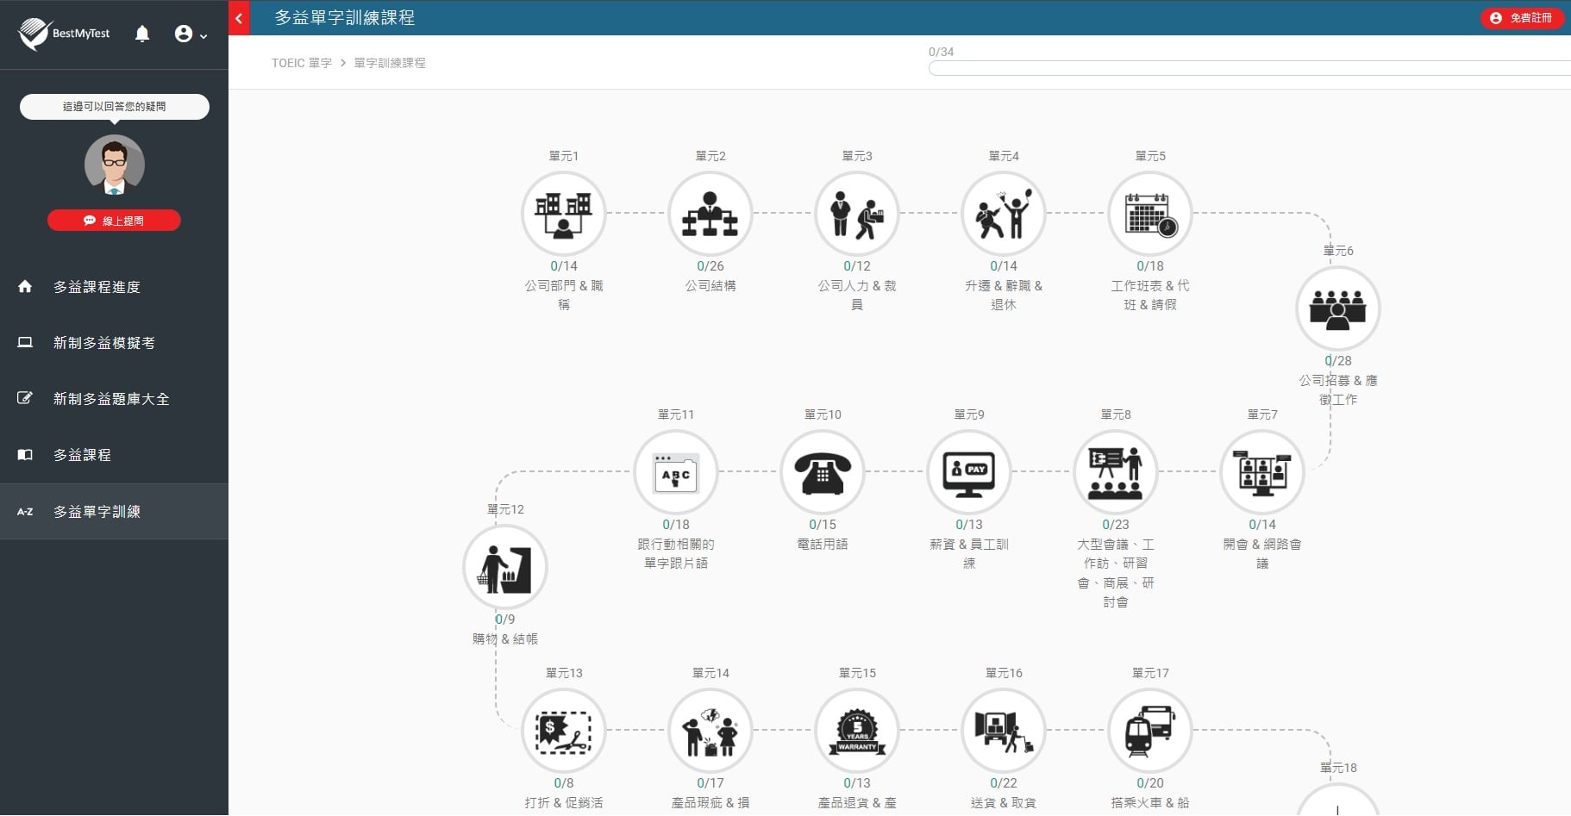Click the notification bell icon
1571x816 pixels.
[x=142, y=34]
